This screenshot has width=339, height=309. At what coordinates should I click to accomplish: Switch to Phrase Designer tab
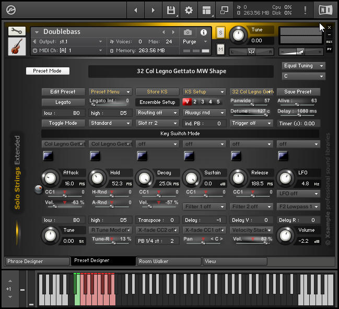38,262
